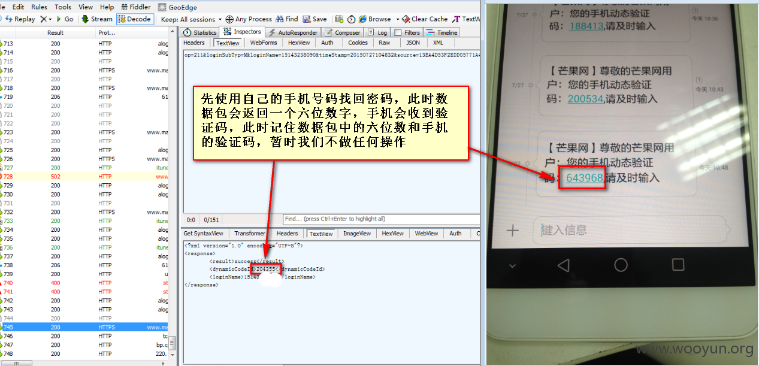Viewport: 759px width, 366px height.
Task: Select session 719 with 206 result
Action: [x=85, y=96]
